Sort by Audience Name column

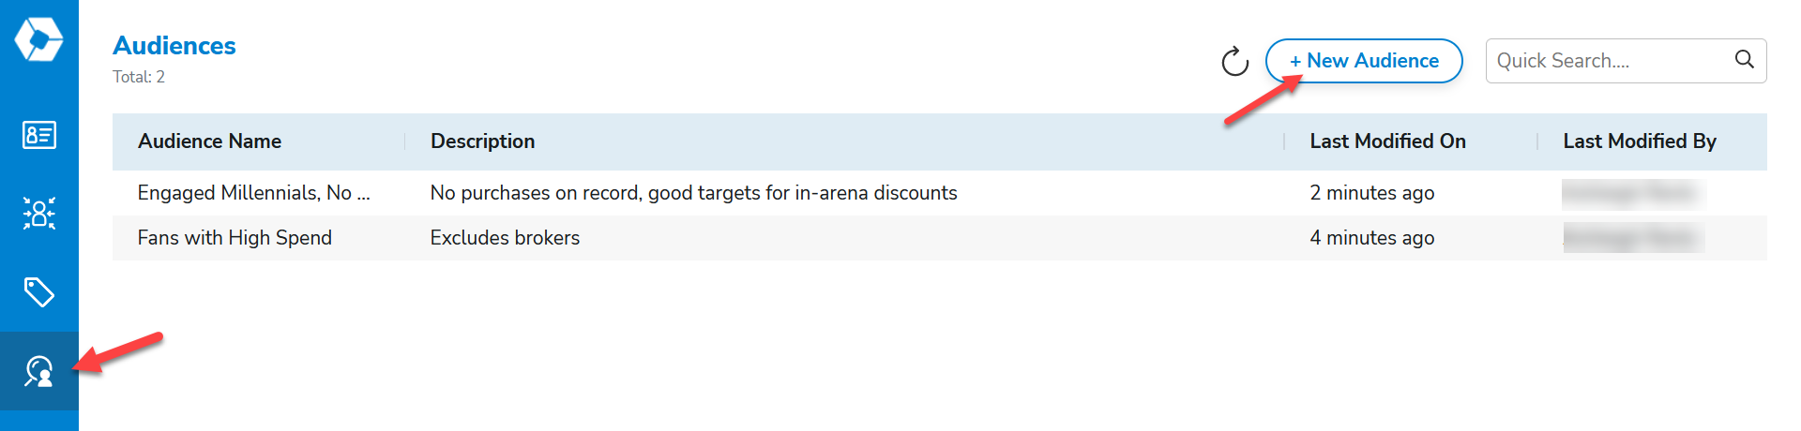[x=209, y=141]
